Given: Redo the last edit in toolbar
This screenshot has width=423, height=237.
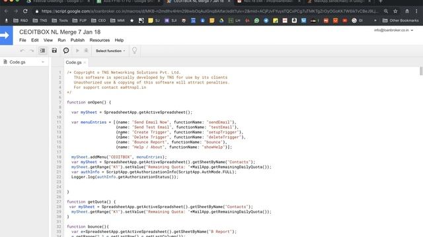Looking at the screenshot, I should click(x=32, y=51).
